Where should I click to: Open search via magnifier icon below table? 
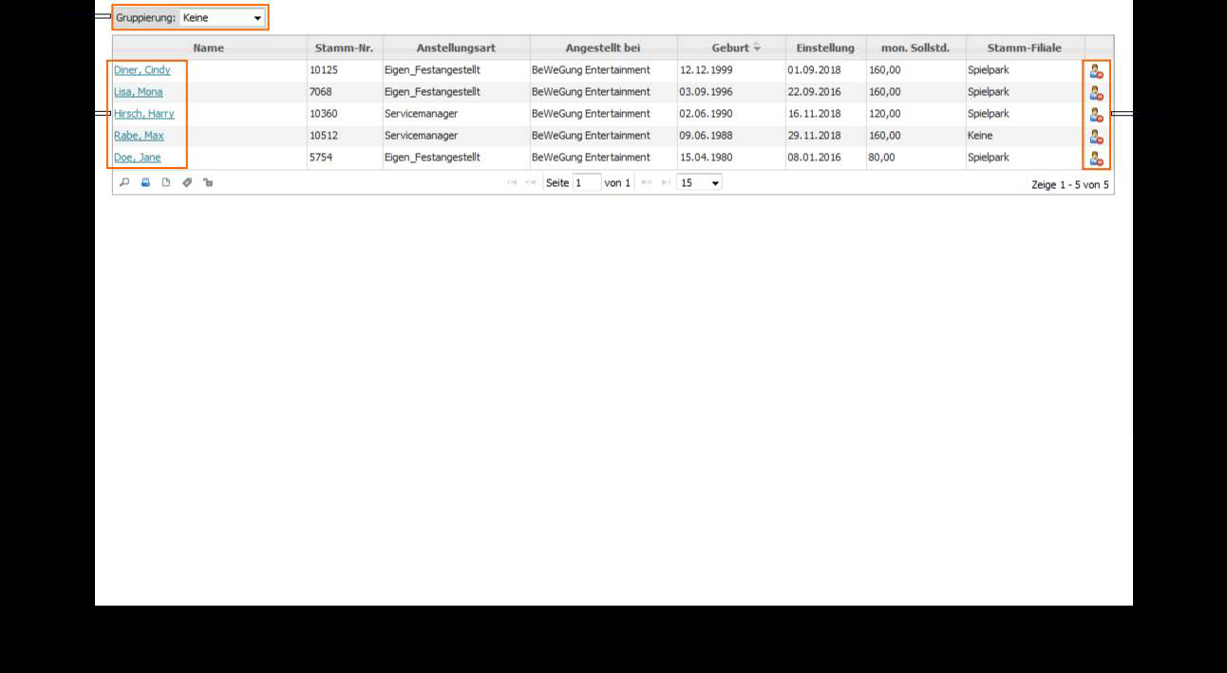(x=124, y=182)
